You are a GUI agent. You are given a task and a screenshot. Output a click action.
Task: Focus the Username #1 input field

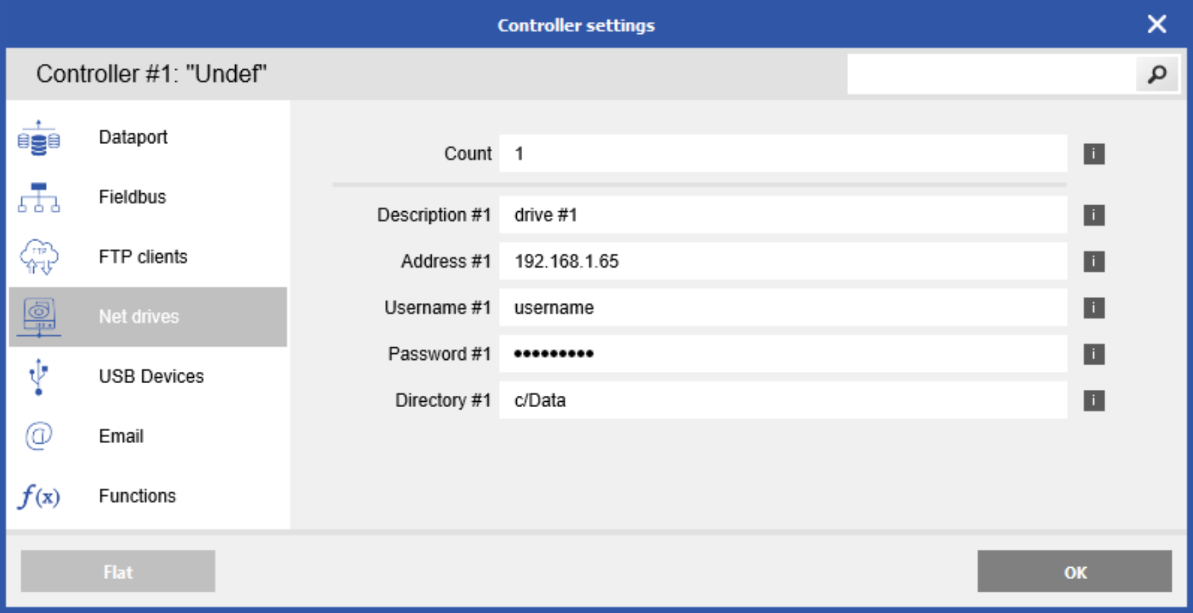point(783,307)
